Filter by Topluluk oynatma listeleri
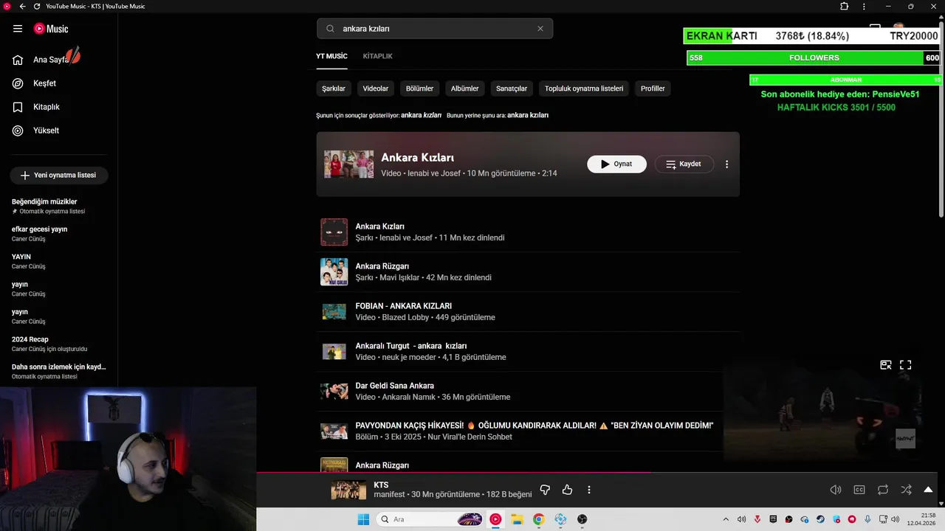945x531 pixels. (584, 88)
